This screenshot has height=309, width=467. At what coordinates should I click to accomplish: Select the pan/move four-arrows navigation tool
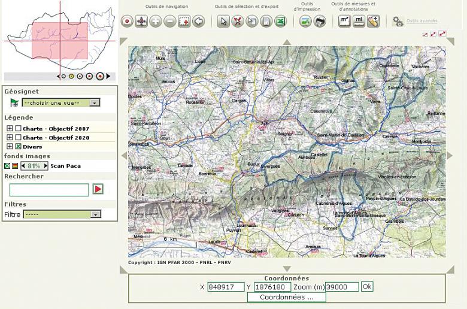pos(141,21)
